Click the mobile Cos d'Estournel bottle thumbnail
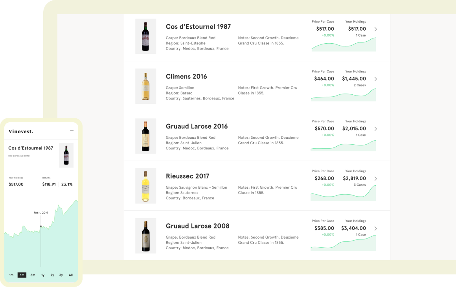 (x=66, y=155)
